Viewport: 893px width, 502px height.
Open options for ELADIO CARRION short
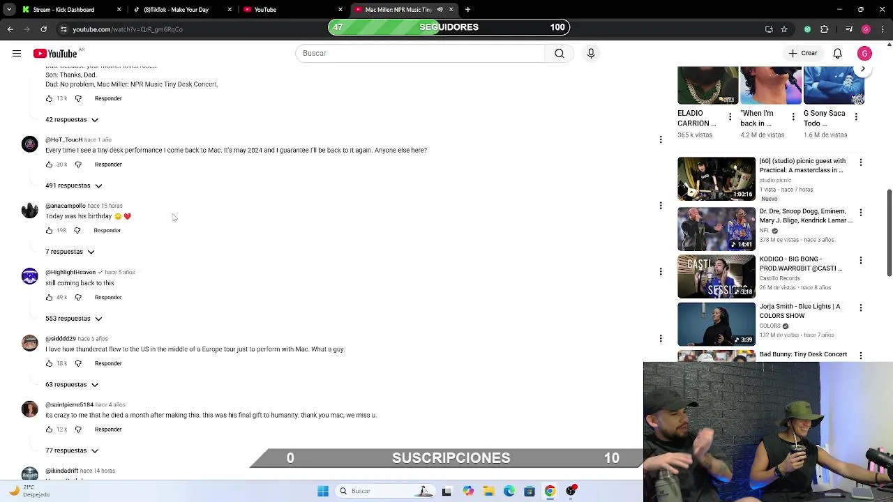[x=730, y=116]
